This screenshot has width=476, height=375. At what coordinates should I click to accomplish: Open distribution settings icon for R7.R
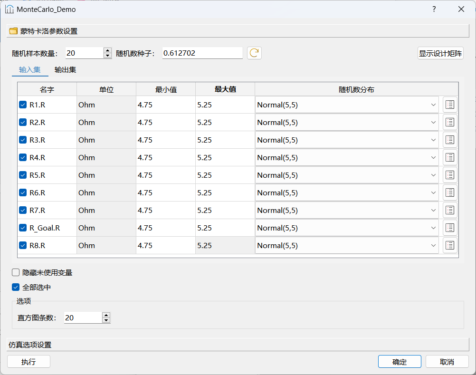[450, 211]
